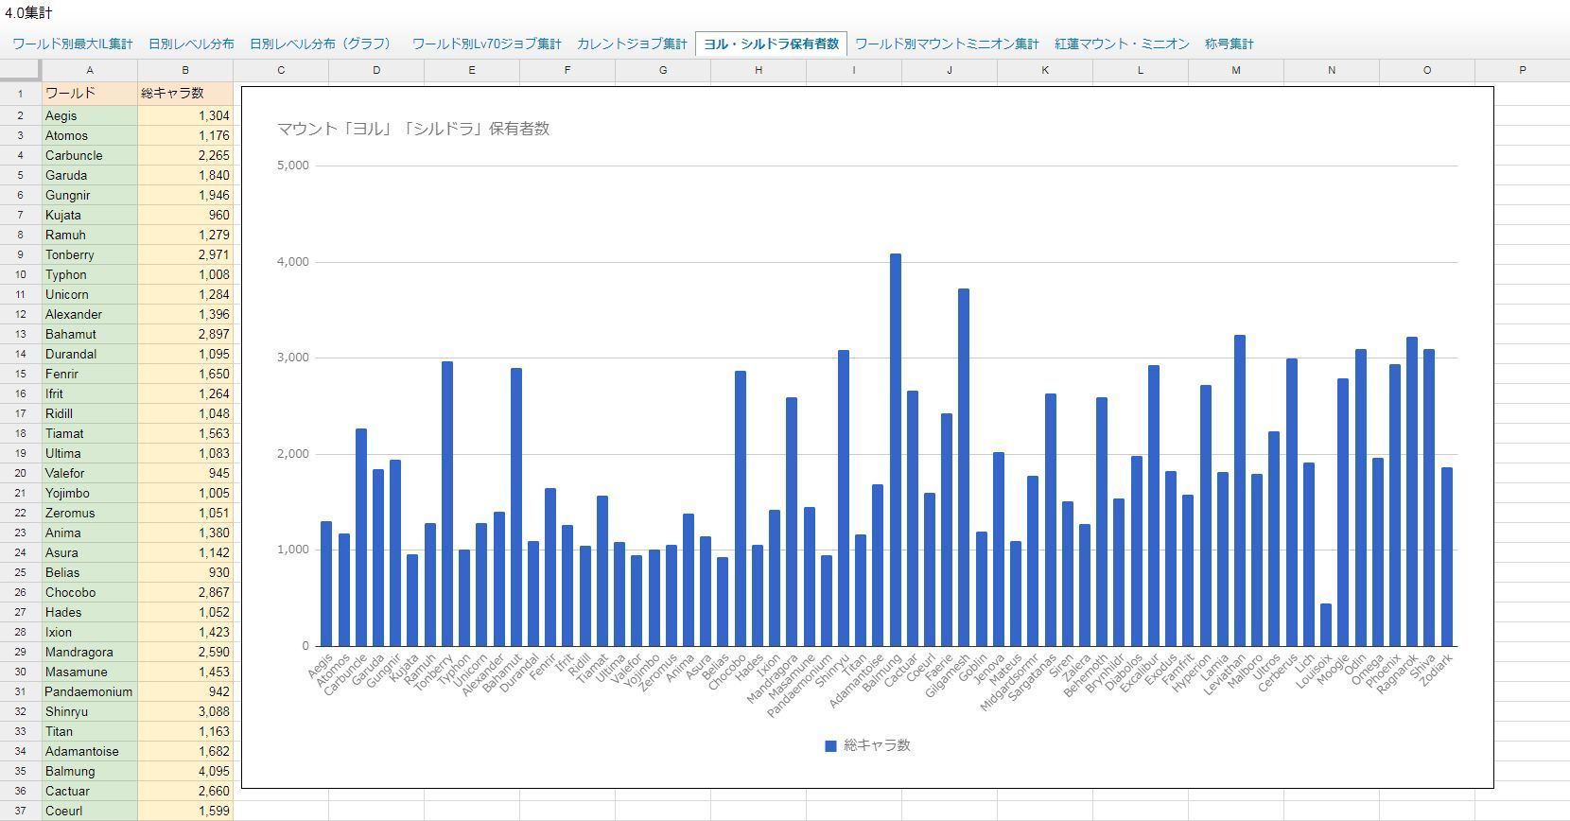Select the Pandaemonium cell in column A
The width and height of the screenshot is (1570, 821).
coord(90,691)
